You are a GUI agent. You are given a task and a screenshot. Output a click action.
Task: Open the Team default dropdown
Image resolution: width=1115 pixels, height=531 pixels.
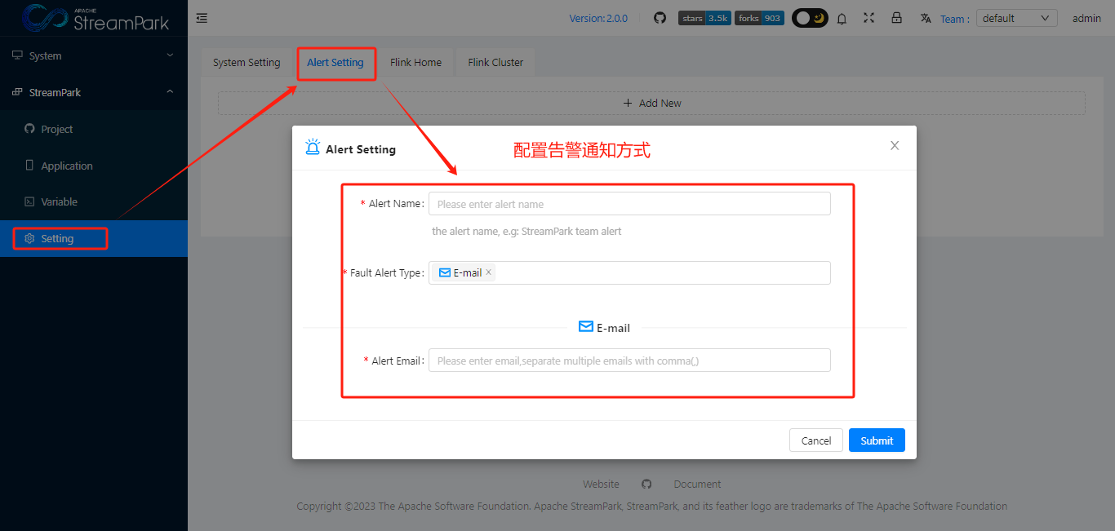point(1016,18)
